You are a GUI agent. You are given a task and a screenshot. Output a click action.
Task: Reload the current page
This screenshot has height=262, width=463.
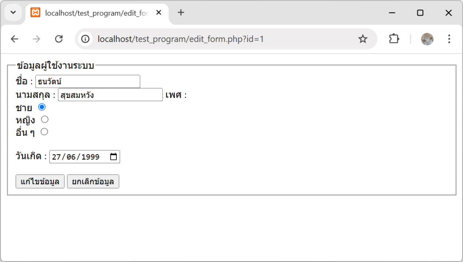click(x=59, y=39)
